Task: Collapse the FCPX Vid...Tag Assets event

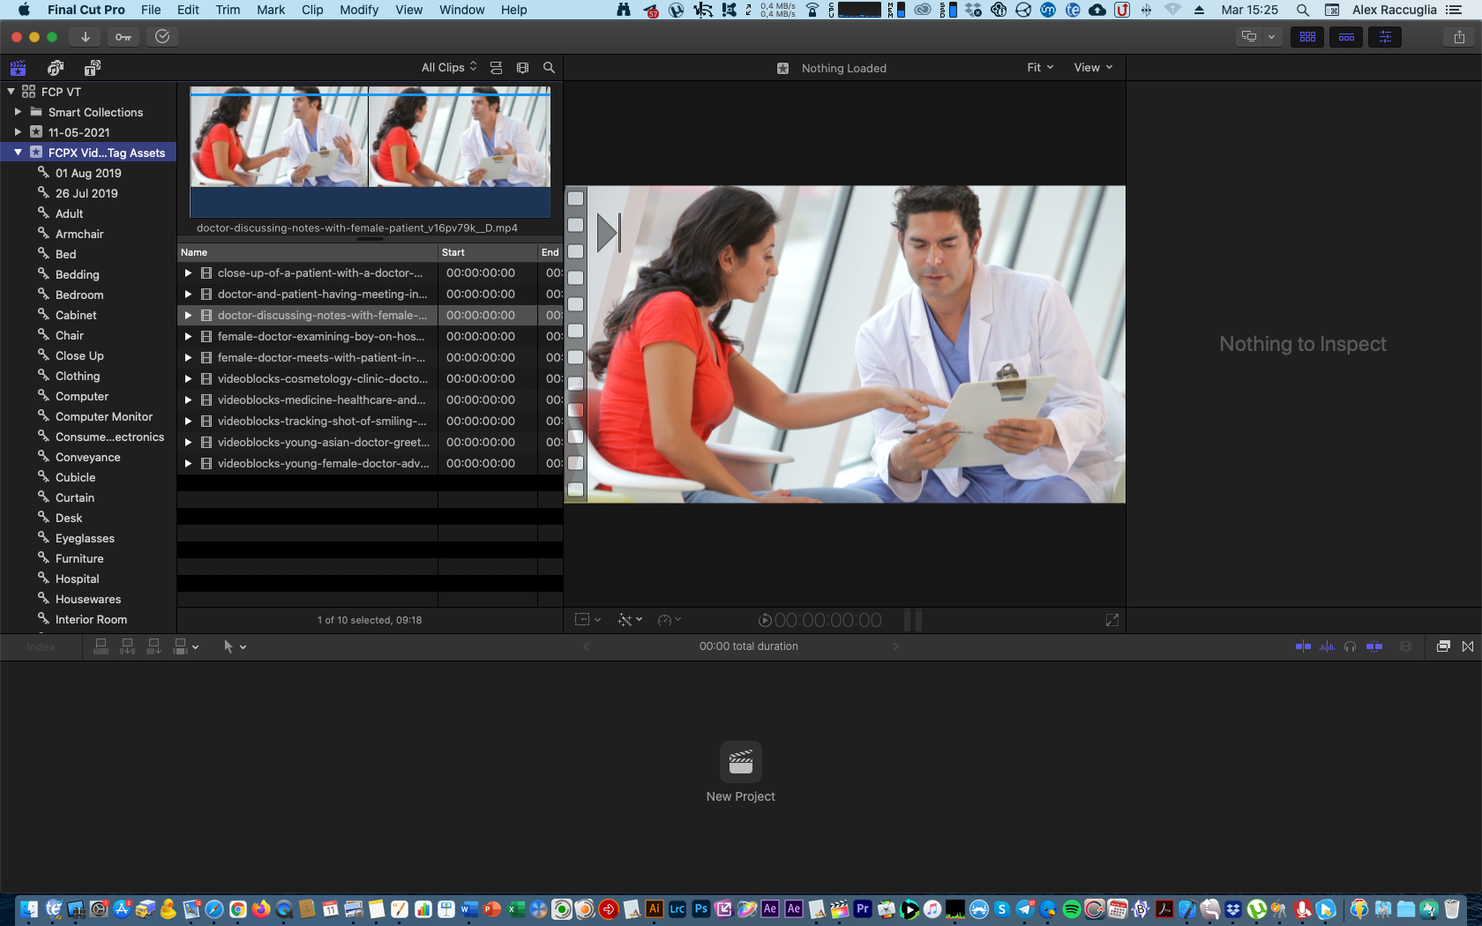Action: click(18, 153)
